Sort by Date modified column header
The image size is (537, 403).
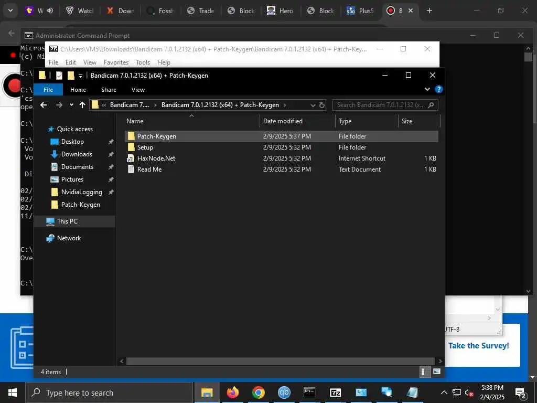(297, 121)
